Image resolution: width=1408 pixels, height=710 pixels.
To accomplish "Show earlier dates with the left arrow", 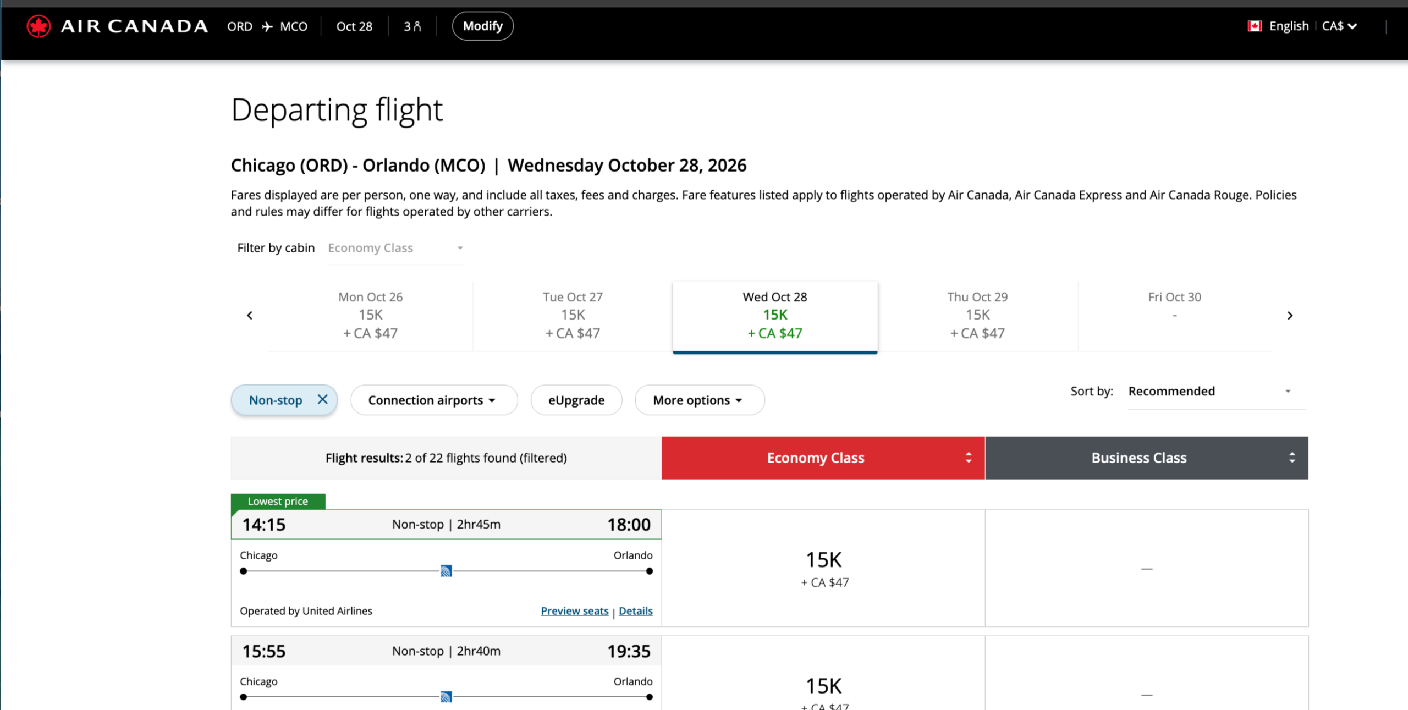I will pyautogui.click(x=250, y=316).
